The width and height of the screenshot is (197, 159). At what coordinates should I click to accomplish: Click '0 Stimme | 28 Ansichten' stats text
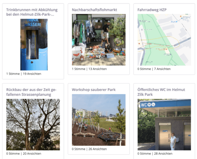pos(155,153)
